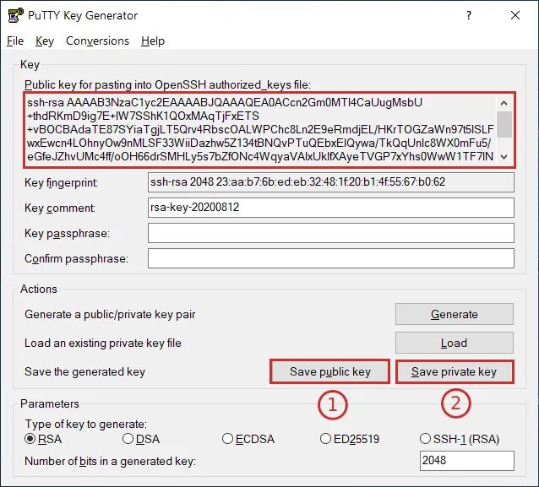This screenshot has width=539, height=487.
Task: Focus the Key passphrase field
Action: (x=331, y=233)
